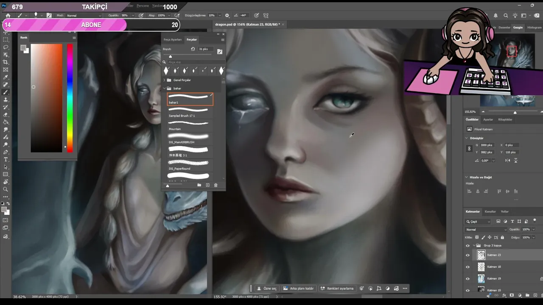Select the Brush tool in the left toolbar
The width and height of the screenshot is (543, 305).
[x=6, y=92]
